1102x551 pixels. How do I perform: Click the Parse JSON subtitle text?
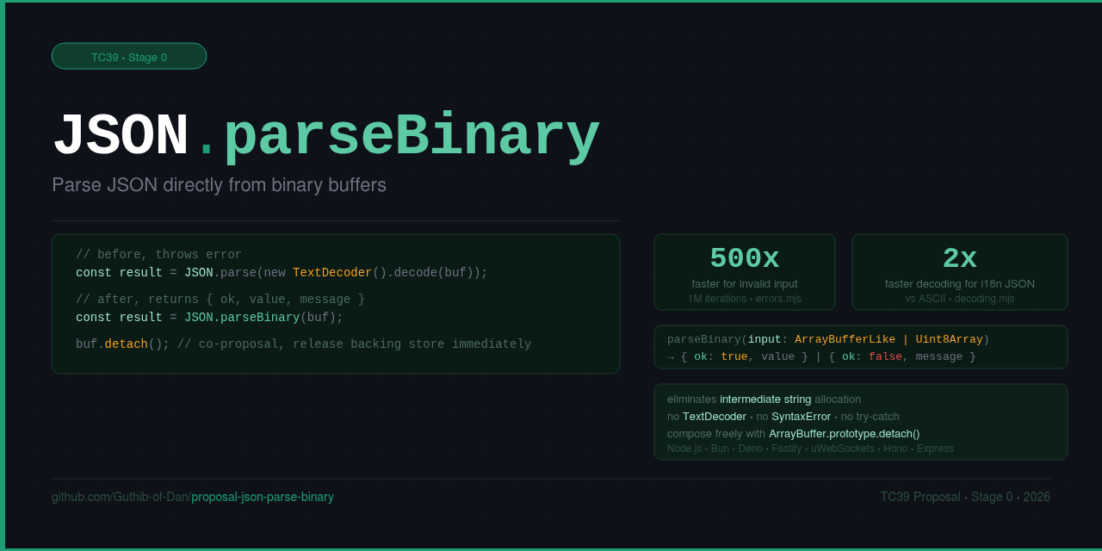219,184
